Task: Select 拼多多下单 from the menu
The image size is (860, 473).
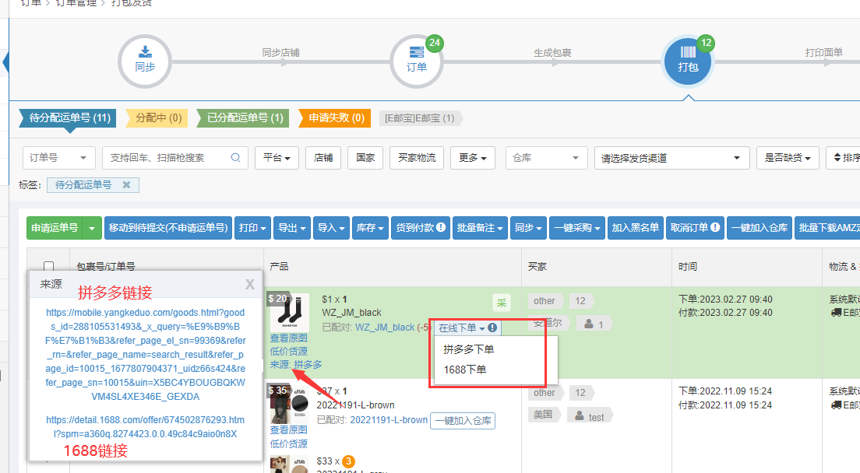Action: [469, 349]
